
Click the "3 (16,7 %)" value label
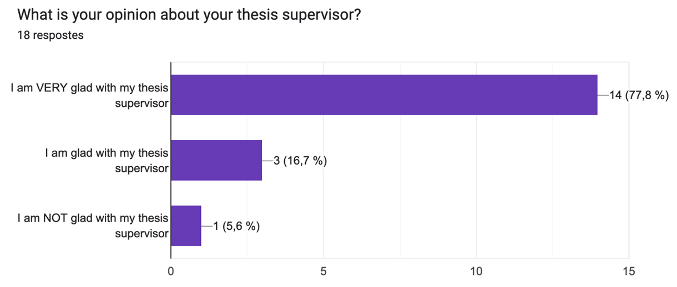tap(300, 161)
